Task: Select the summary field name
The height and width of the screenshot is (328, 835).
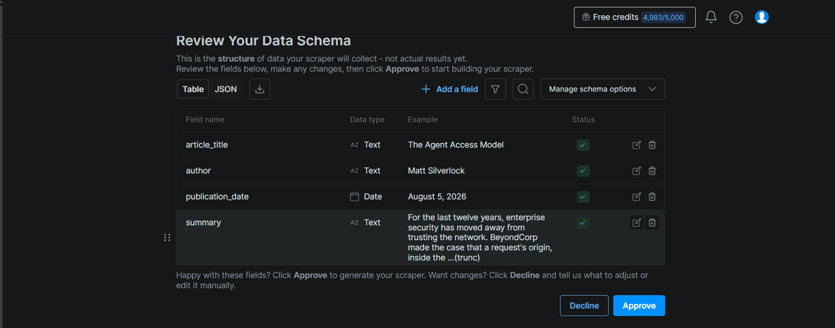Action: click(x=203, y=222)
